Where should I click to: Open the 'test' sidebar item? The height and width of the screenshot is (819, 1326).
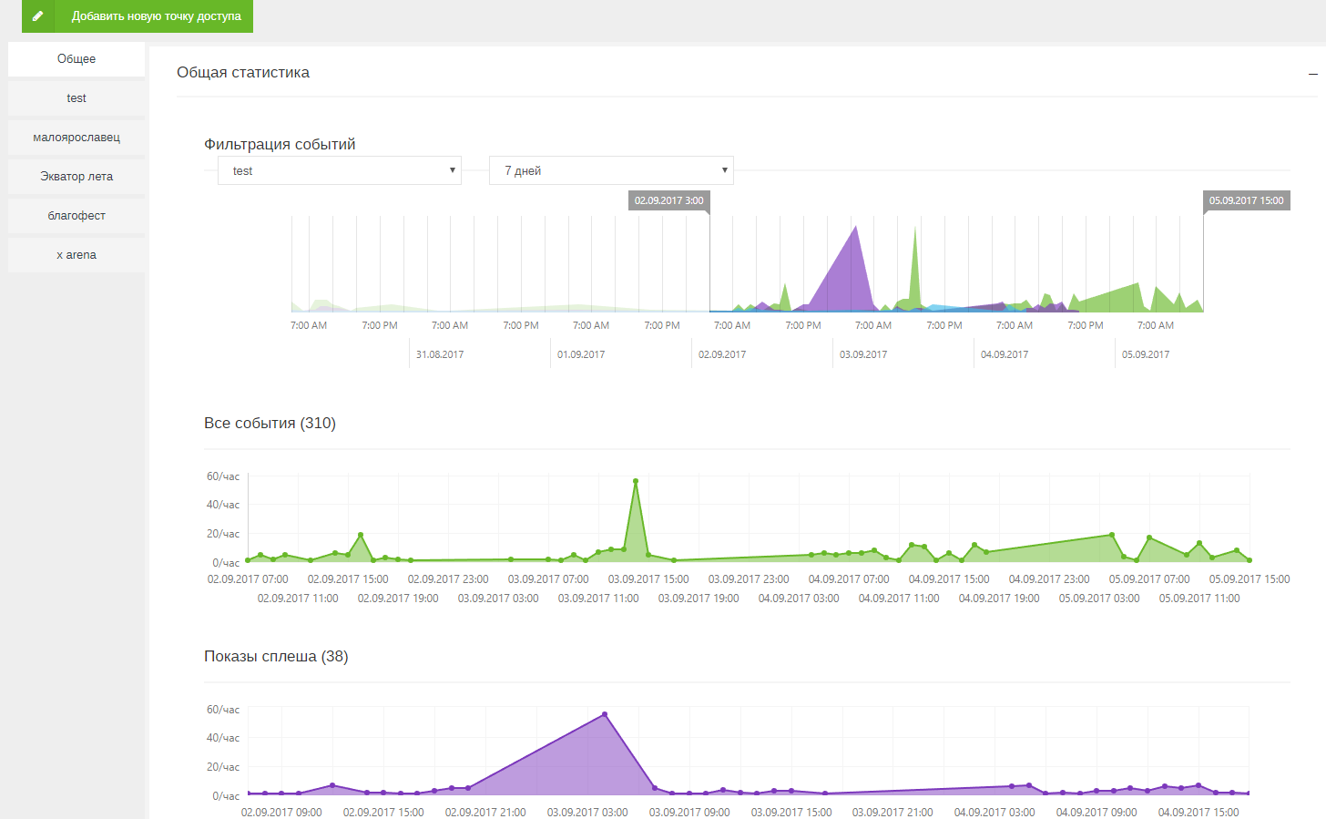(x=76, y=98)
